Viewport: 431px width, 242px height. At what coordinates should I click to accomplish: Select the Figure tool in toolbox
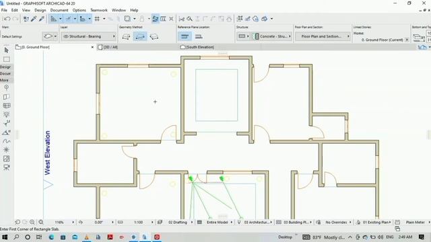[6, 159]
